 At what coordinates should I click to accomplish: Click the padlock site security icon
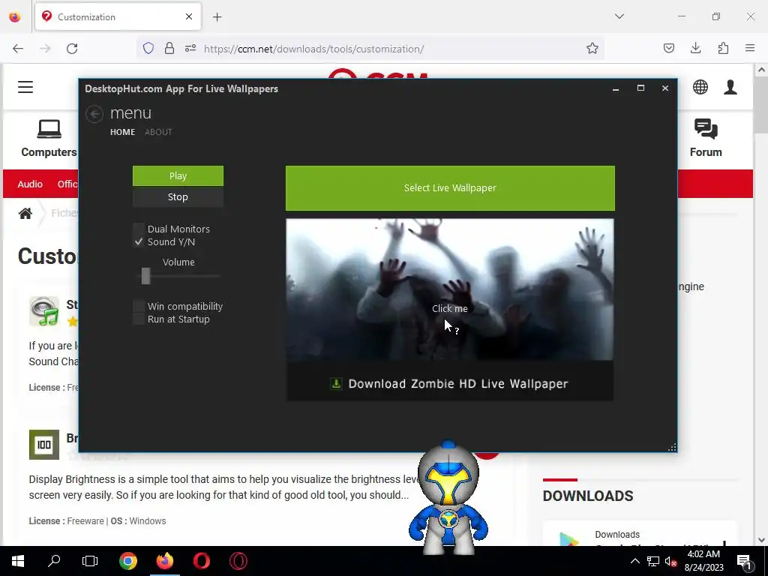tap(169, 48)
